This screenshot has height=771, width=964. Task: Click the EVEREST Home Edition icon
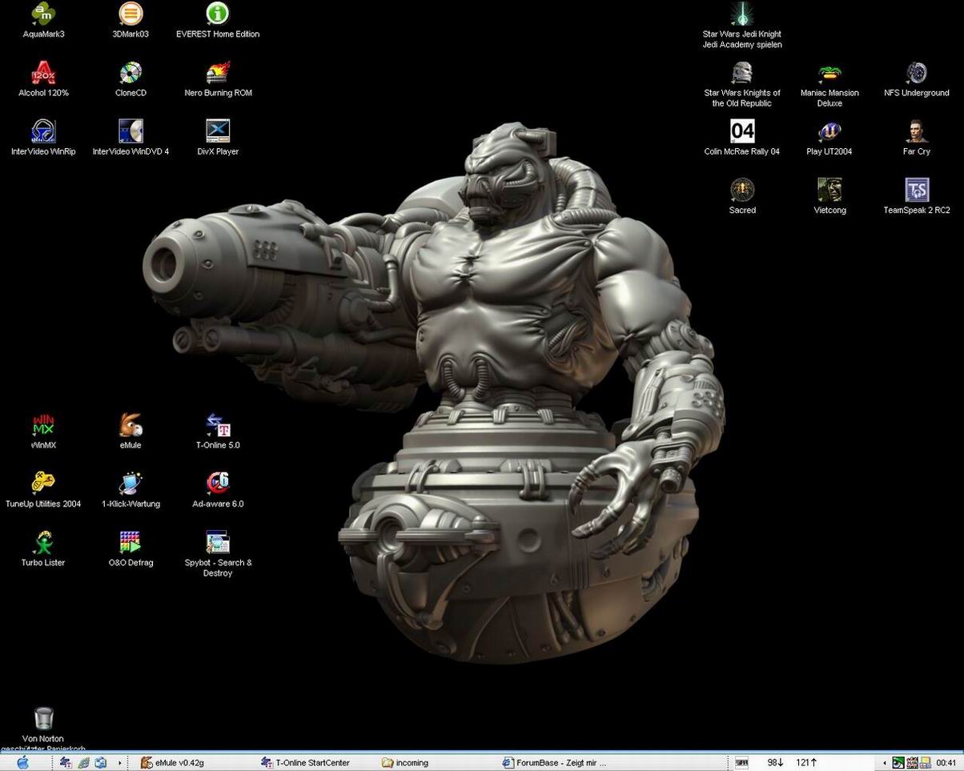tap(218, 14)
